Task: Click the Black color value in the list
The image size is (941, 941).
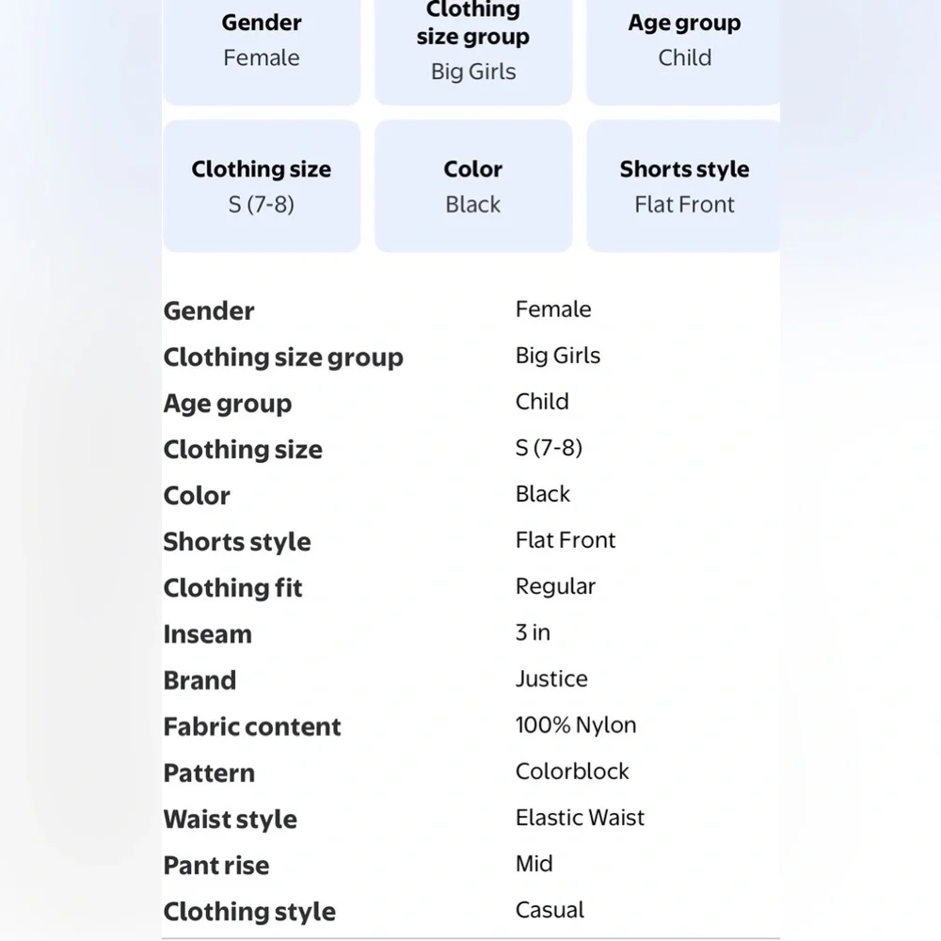Action: pos(543,494)
